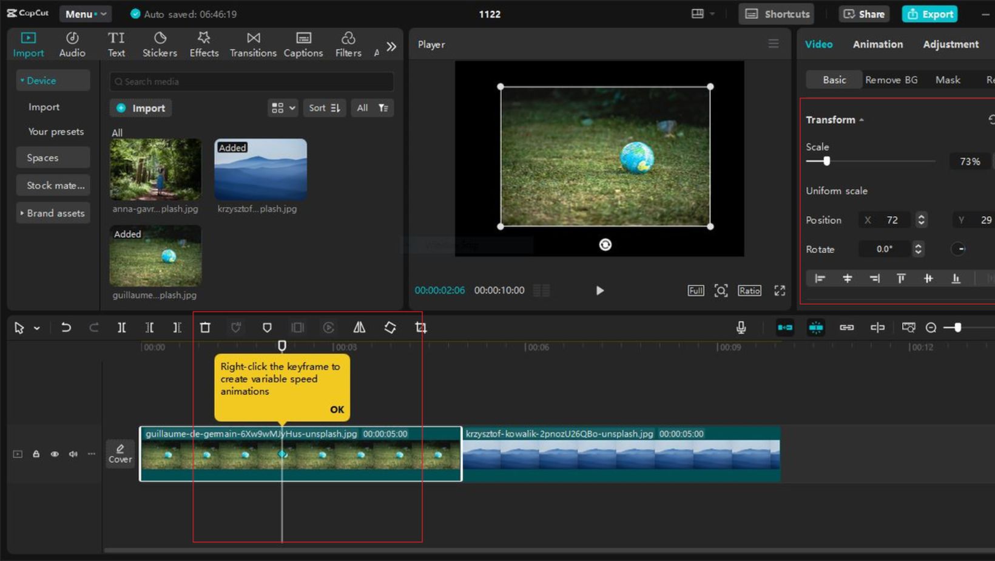The image size is (995, 561).
Task: Align clip horizontal center
Action: 847,279
